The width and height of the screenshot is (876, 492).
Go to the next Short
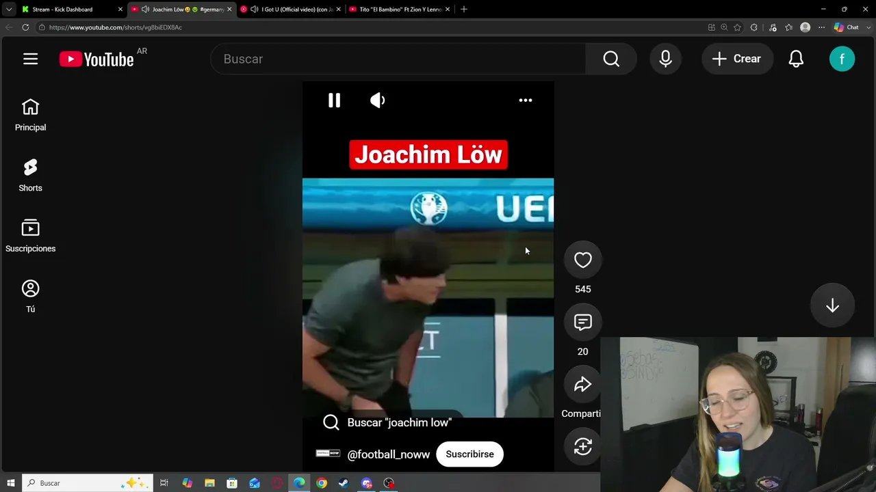point(832,305)
